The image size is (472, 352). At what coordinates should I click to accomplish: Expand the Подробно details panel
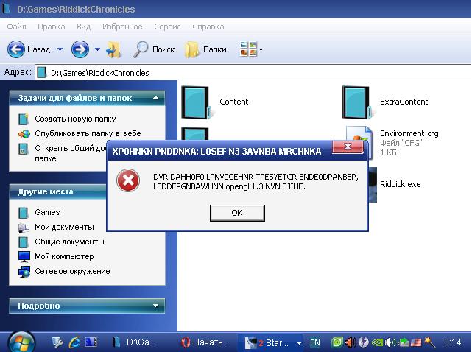click(x=156, y=306)
